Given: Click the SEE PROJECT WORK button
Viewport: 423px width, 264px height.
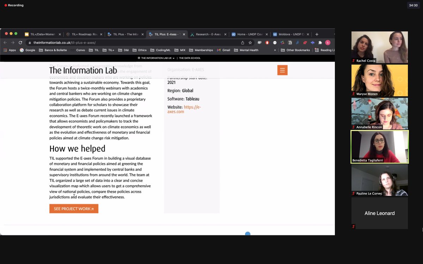Looking at the screenshot, I should (x=74, y=209).
